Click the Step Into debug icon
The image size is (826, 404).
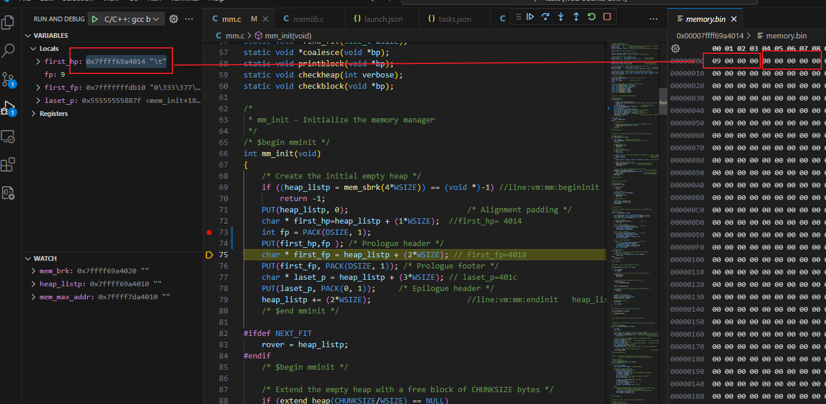[561, 17]
